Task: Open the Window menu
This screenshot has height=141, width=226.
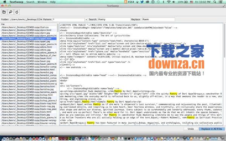Action: click(x=42, y=2)
